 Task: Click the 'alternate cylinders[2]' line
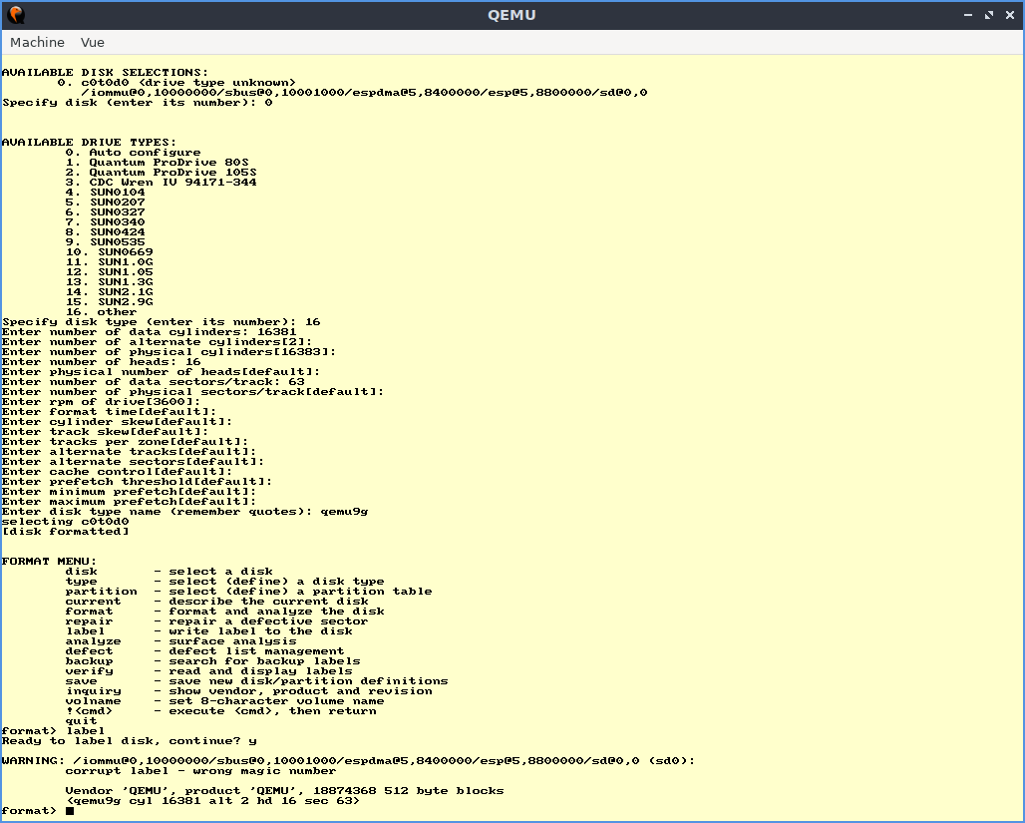(x=157, y=341)
